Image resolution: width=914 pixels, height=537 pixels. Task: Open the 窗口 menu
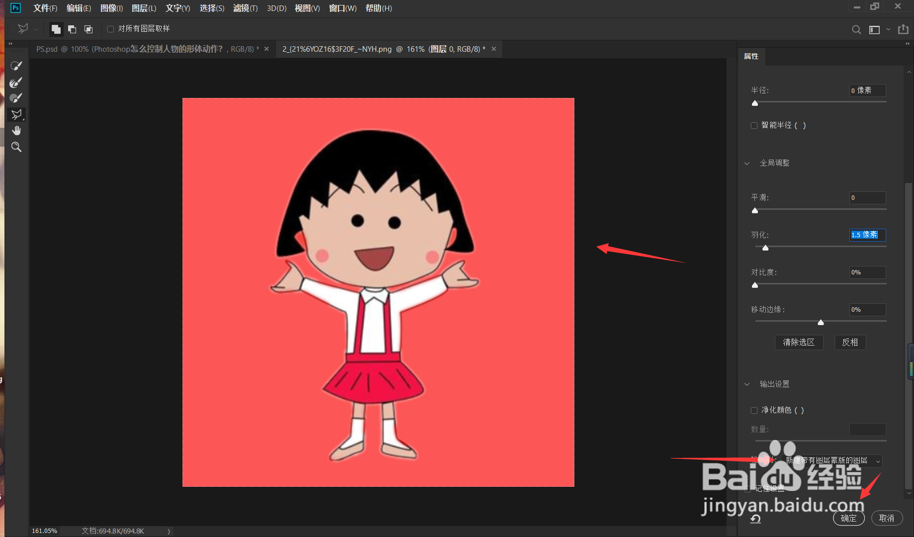pyautogui.click(x=343, y=8)
